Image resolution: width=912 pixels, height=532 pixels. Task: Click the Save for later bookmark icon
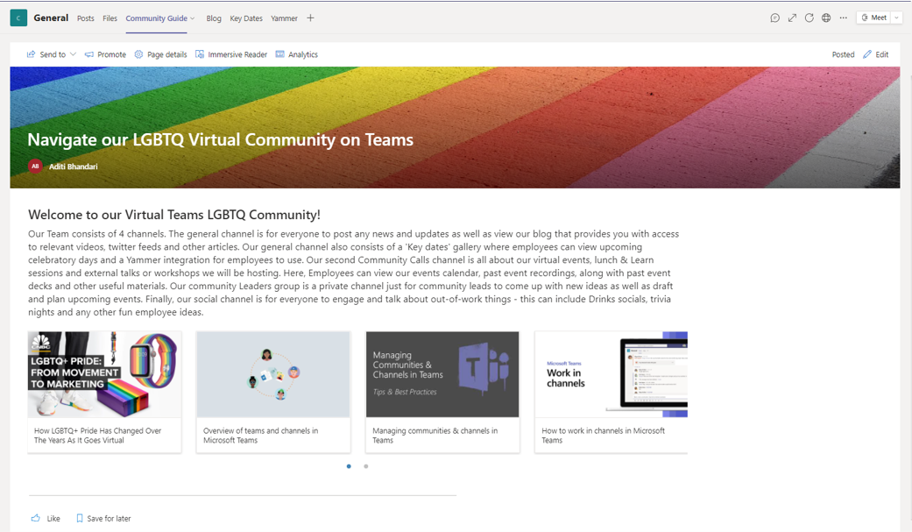coord(80,518)
